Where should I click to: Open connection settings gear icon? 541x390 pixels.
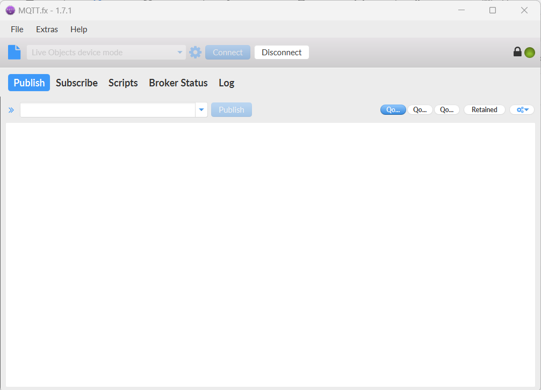[195, 53]
